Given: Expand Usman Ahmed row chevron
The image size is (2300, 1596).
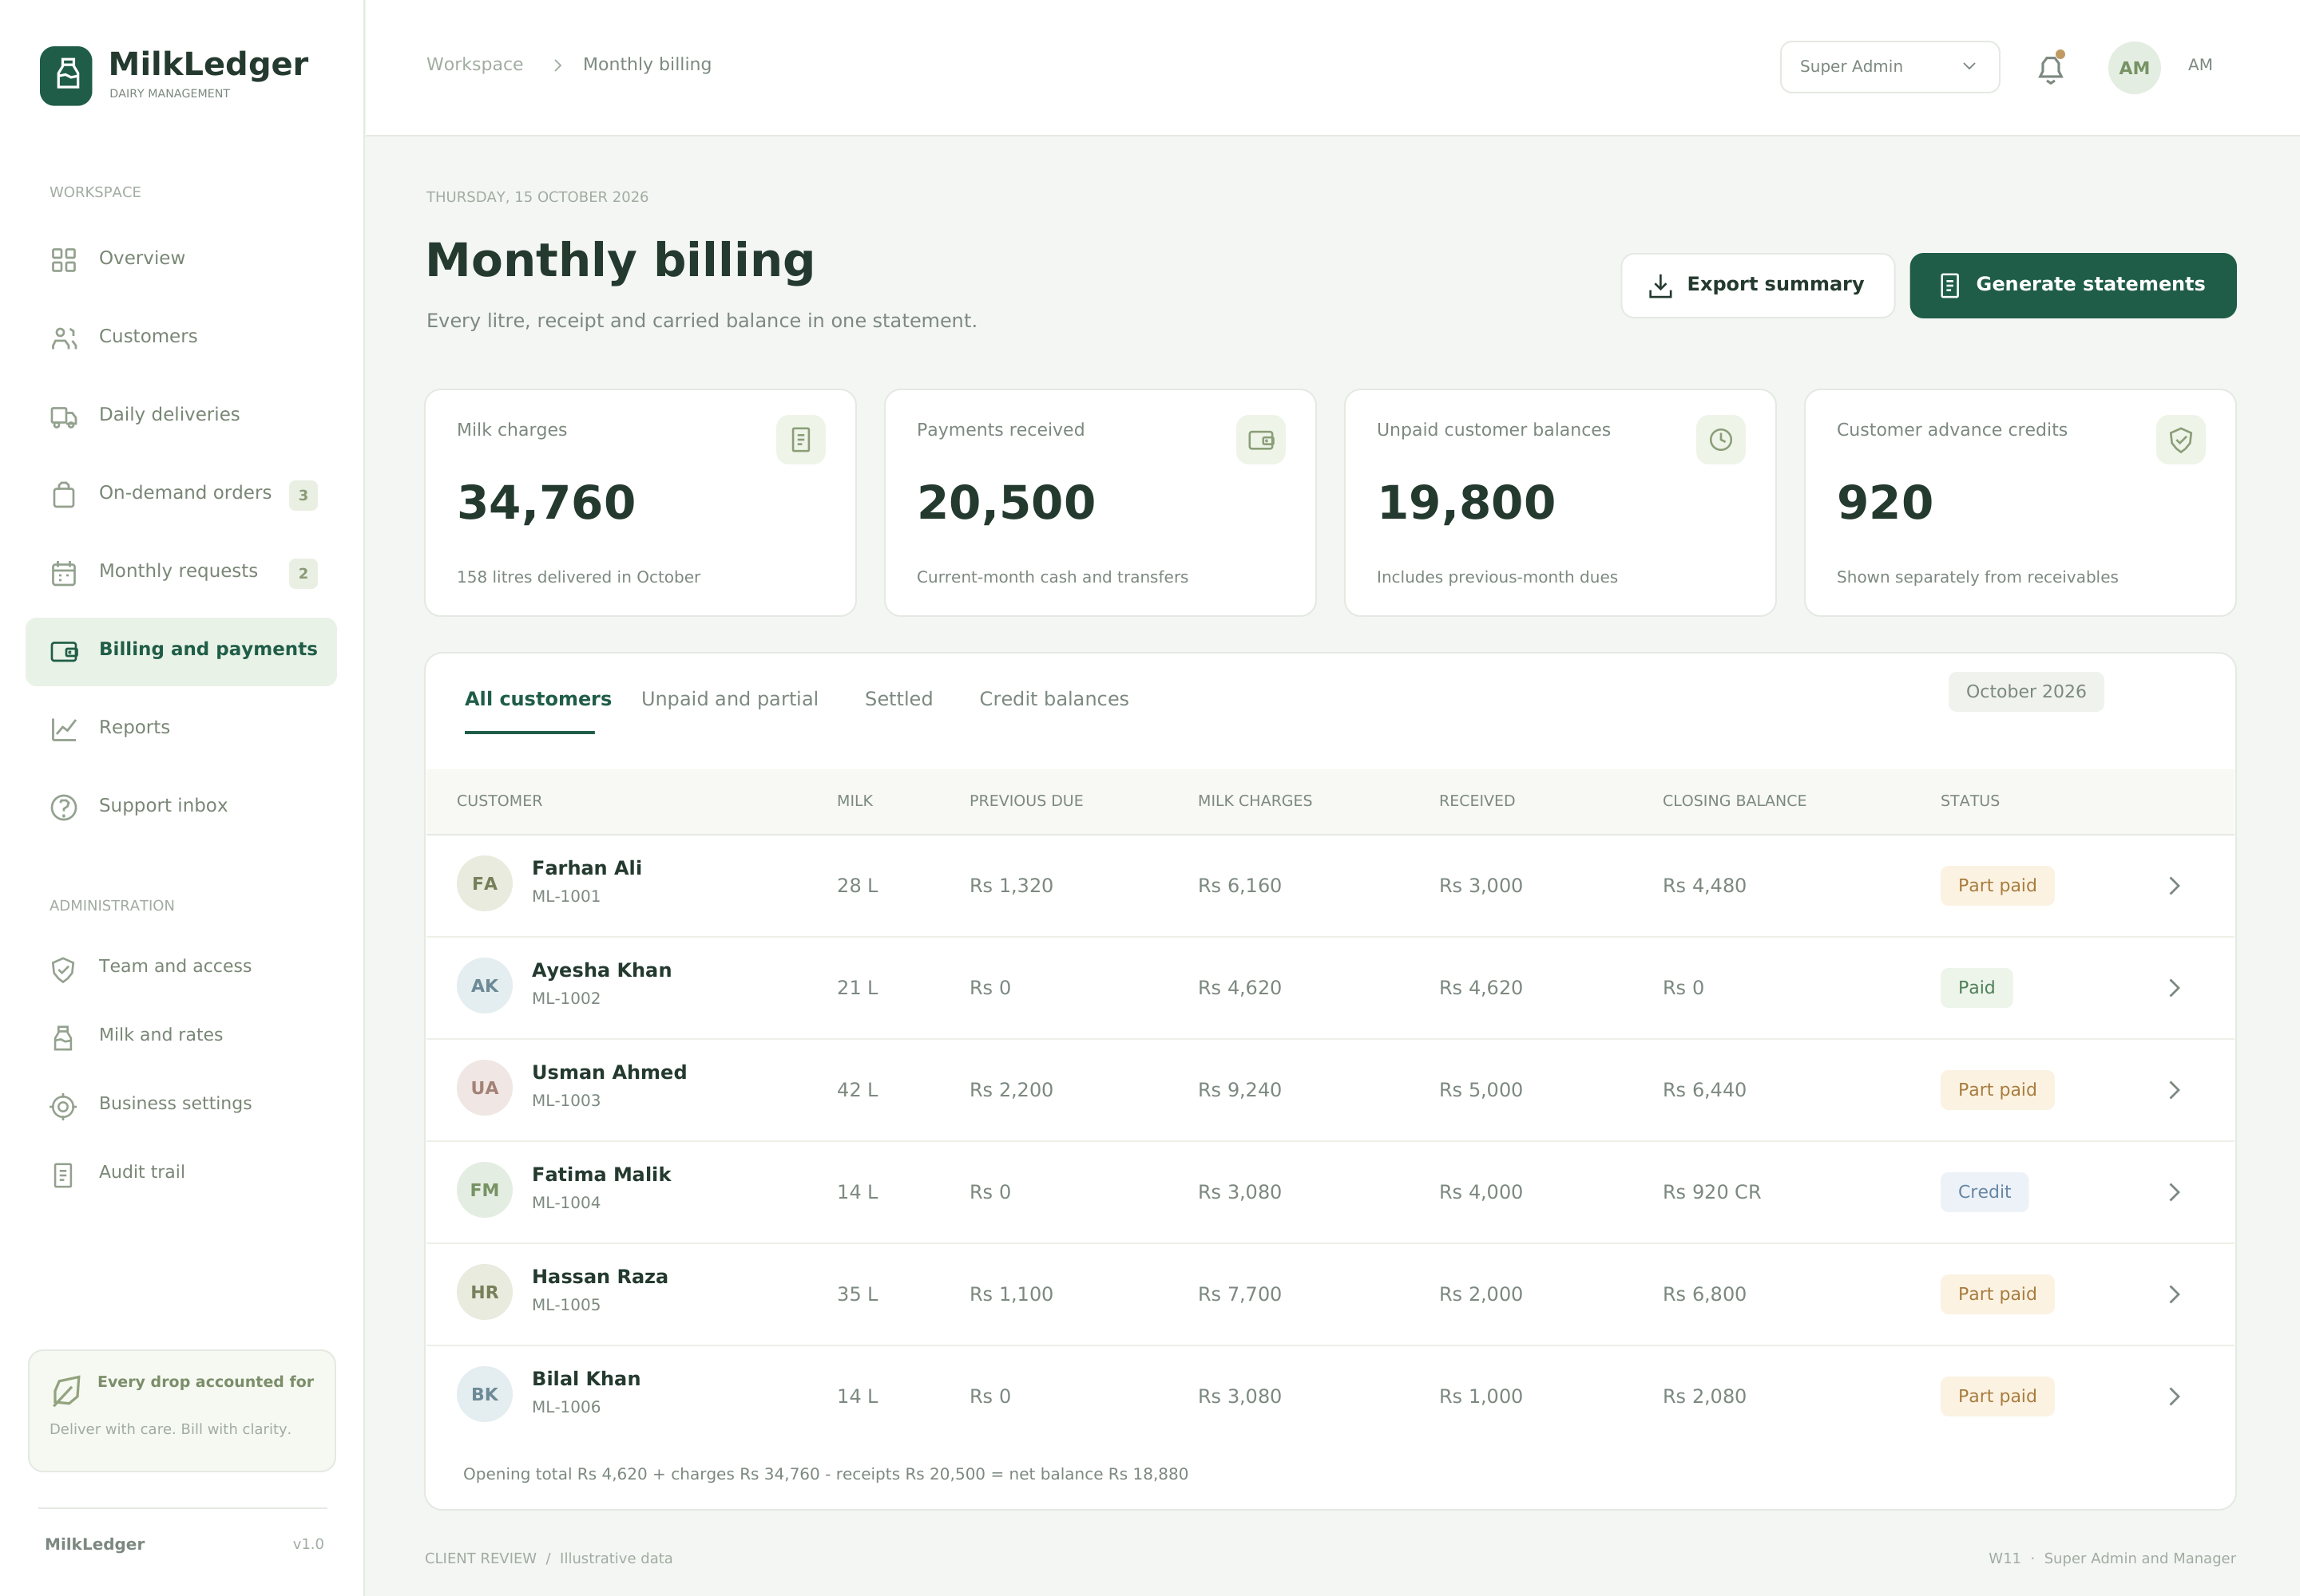Looking at the screenshot, I should pos(2174,1089).
